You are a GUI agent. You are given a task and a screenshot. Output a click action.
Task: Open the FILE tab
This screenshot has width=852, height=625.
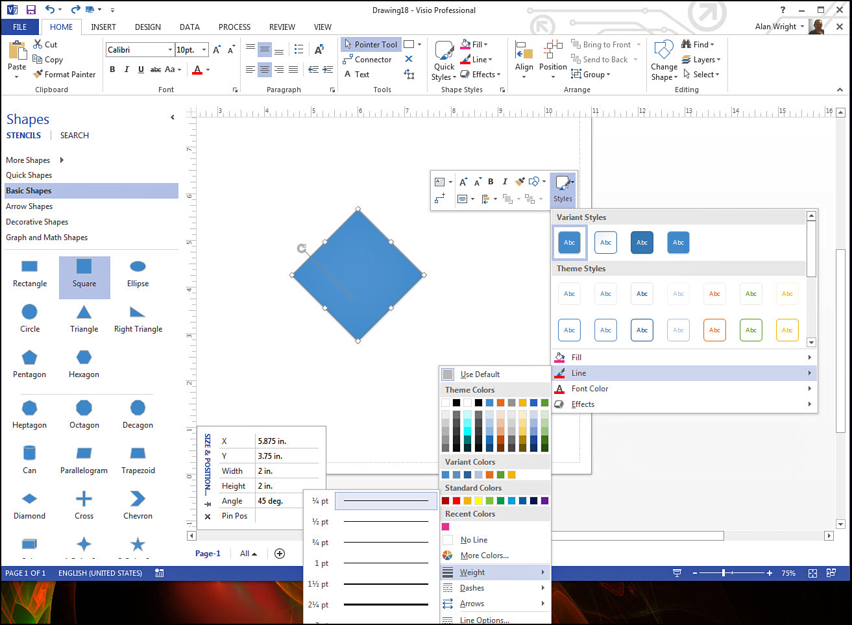pos(19,27)
